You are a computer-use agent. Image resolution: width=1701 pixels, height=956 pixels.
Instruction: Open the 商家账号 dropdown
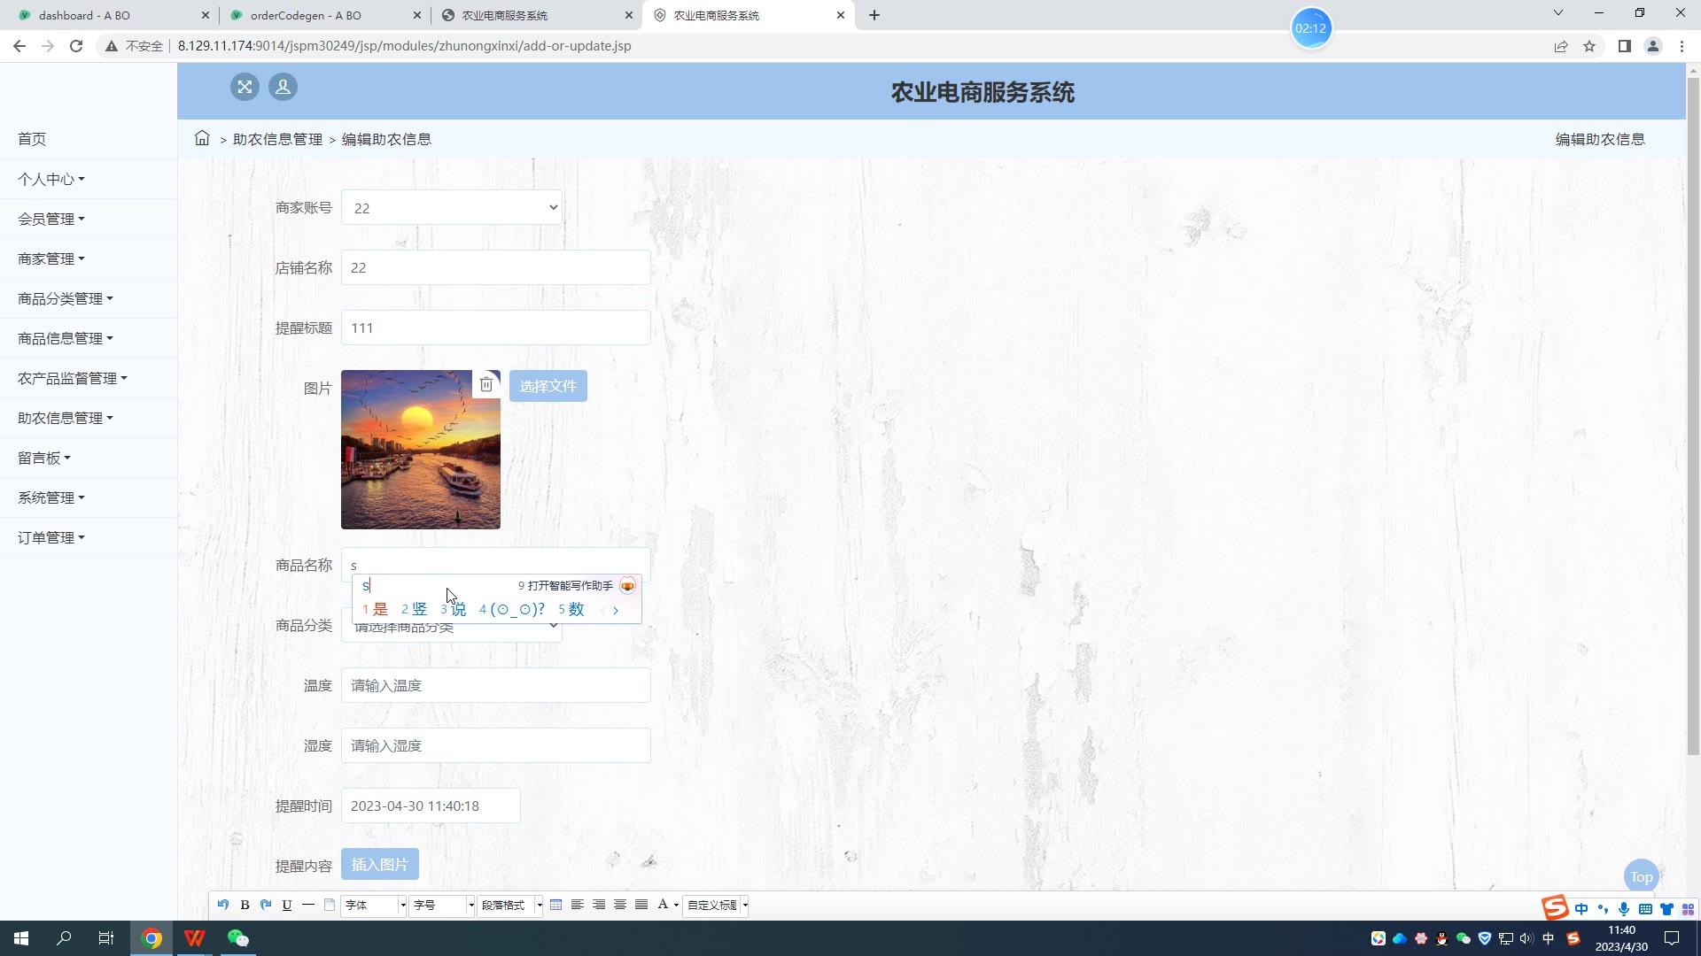click(x=451, y=208)
